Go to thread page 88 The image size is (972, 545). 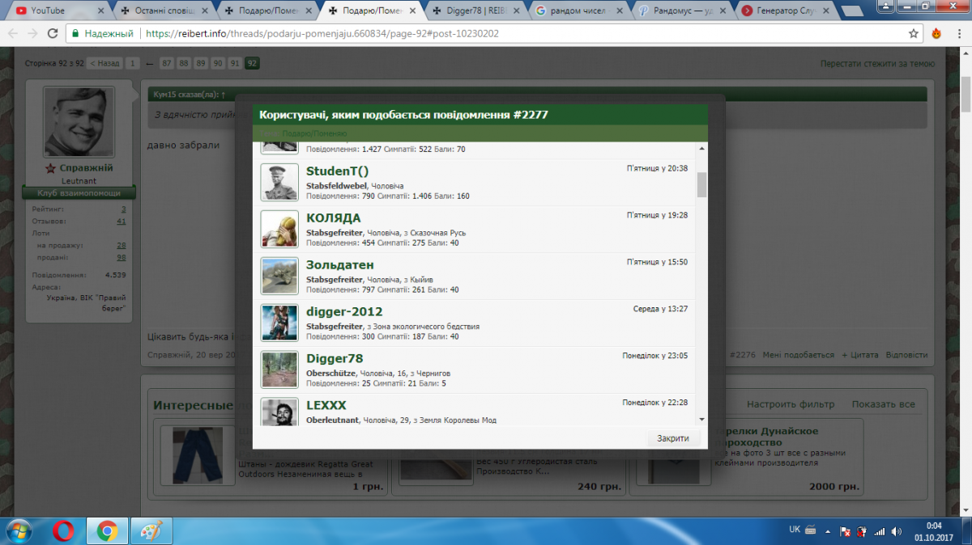point(184,63)
